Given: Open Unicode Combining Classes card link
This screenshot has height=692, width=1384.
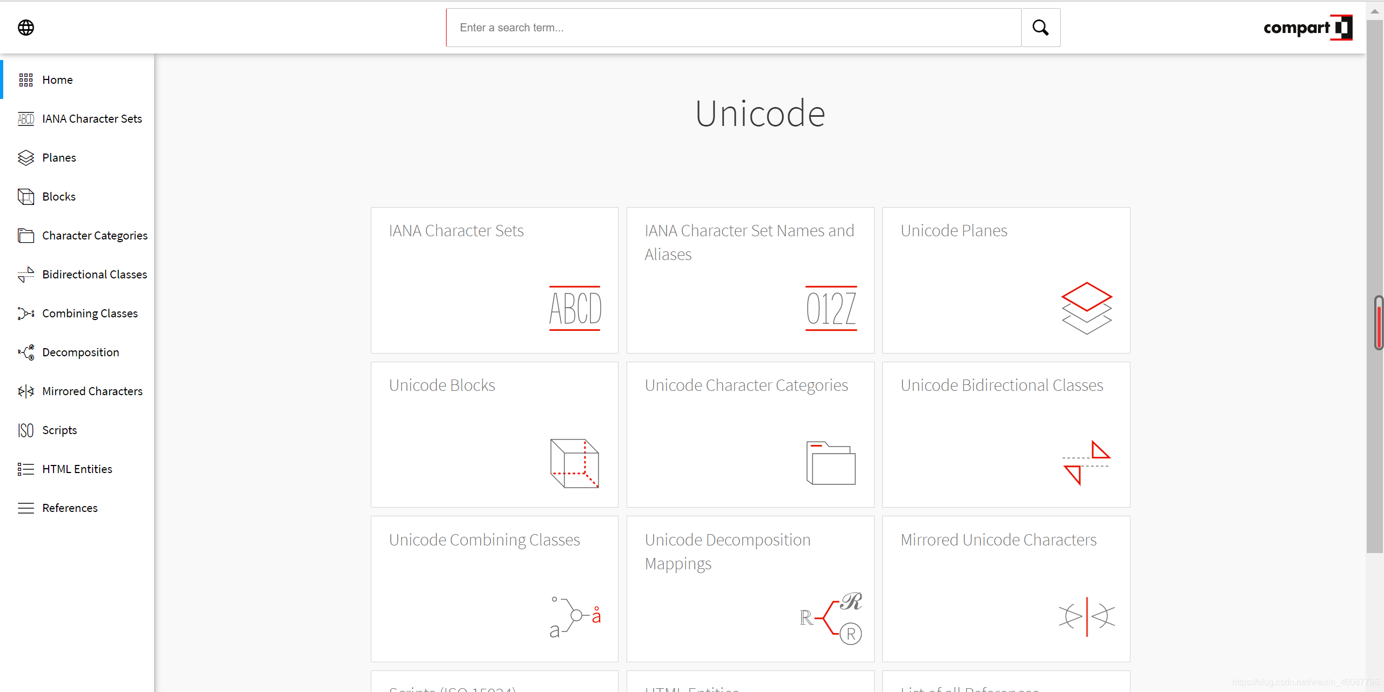Looking at the screenshot, I should [484, 540].
